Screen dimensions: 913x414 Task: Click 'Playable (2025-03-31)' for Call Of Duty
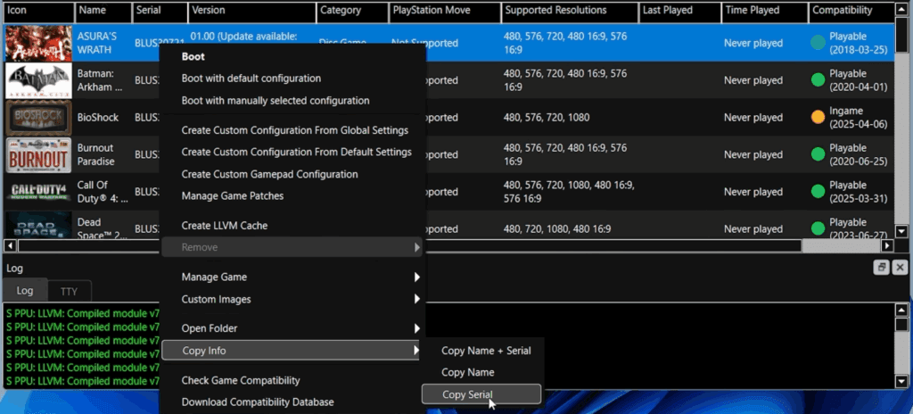point(859,191)
